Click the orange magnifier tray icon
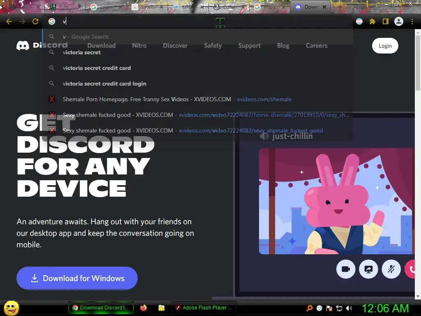Screen dimensions: 421x316 (310, 308)
